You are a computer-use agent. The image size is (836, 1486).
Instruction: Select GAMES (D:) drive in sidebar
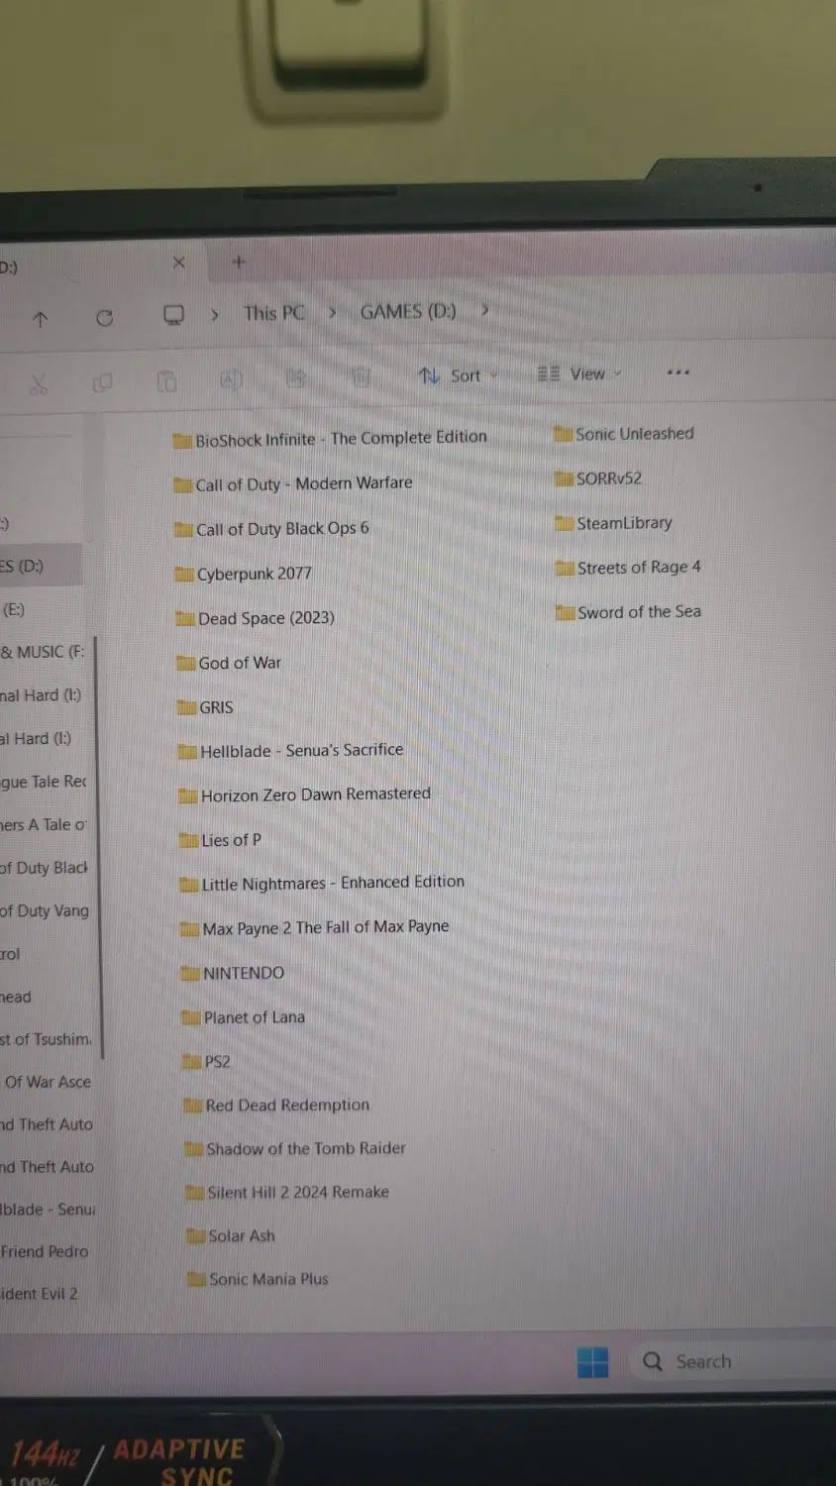pyautogui.click(x=42, y=566)
